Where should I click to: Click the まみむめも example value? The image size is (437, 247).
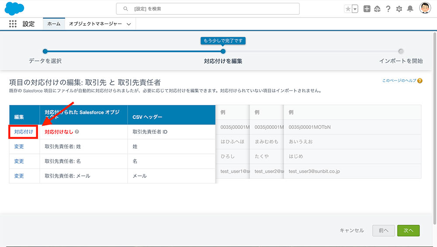tap(267, 142)
